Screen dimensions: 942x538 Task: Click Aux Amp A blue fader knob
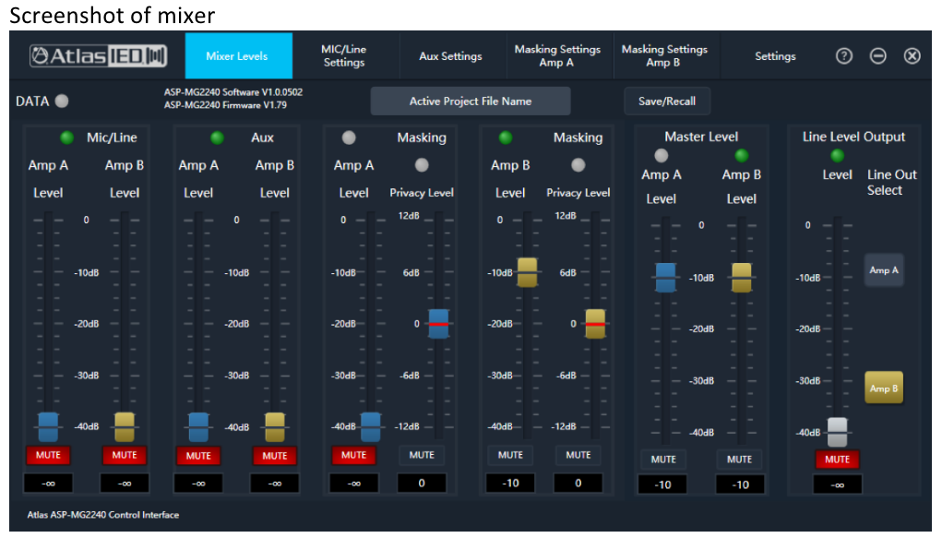click(198, 426)
